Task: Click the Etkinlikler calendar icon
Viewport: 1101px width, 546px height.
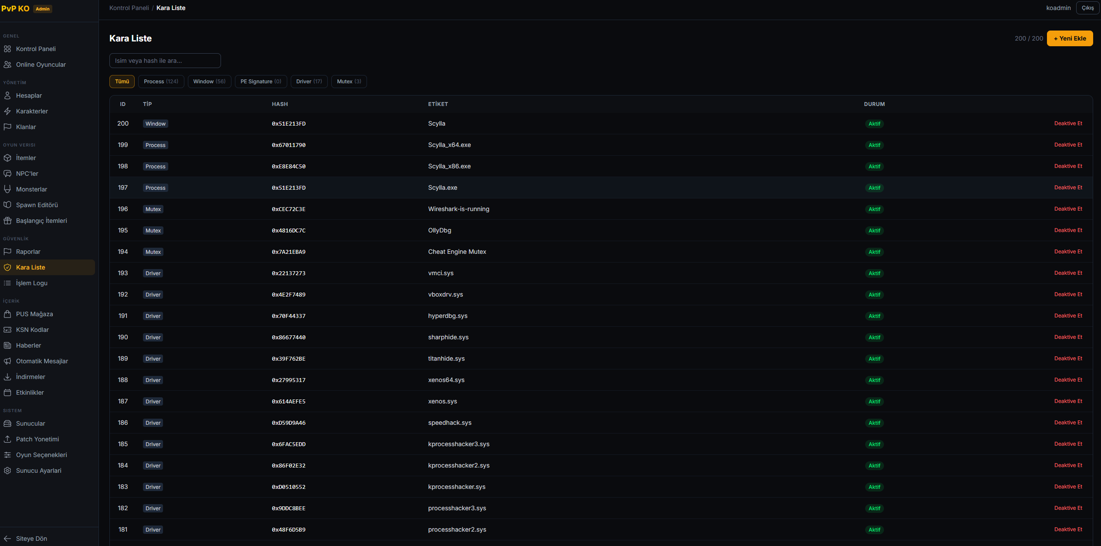Action: point(7,392)
